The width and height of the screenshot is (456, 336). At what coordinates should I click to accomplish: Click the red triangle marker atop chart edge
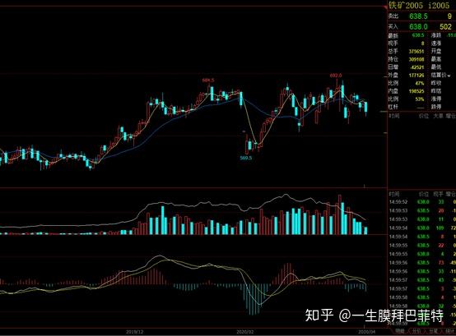point(385,7)
